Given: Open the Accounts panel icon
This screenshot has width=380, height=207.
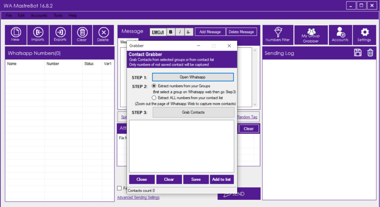Looking at the screenshot, I should [x=340, y=35].
